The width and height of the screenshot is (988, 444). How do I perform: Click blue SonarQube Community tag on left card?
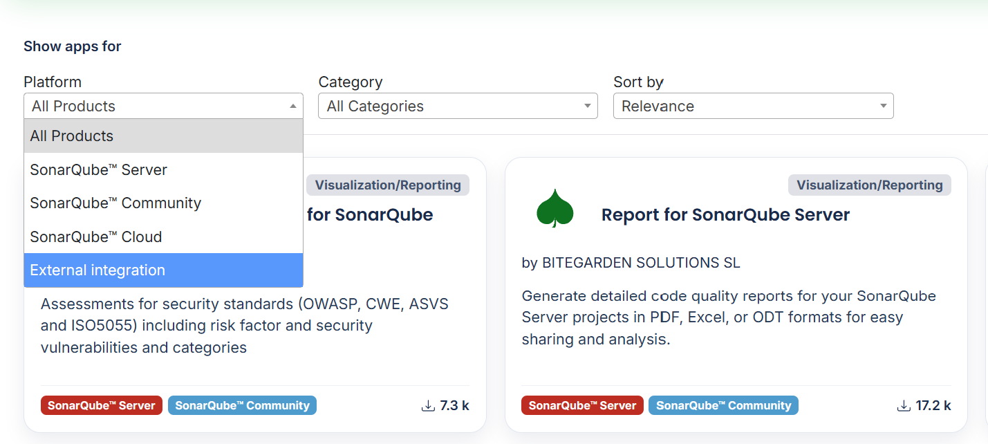click(x=242, y=405)
